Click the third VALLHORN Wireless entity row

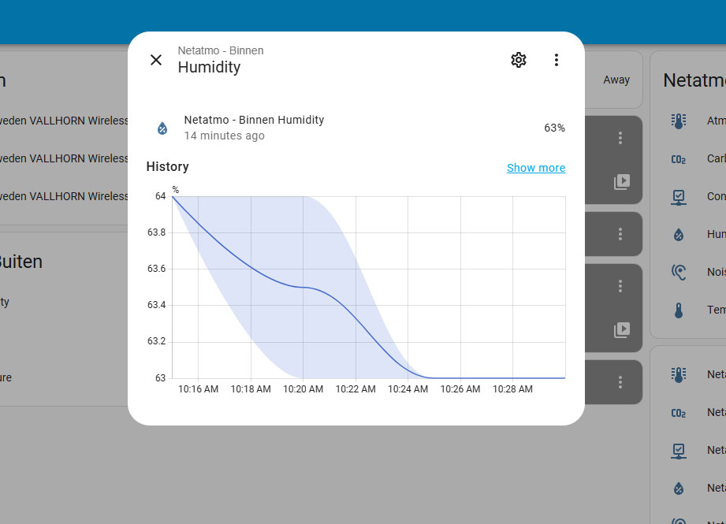click(x=64, y=197)
